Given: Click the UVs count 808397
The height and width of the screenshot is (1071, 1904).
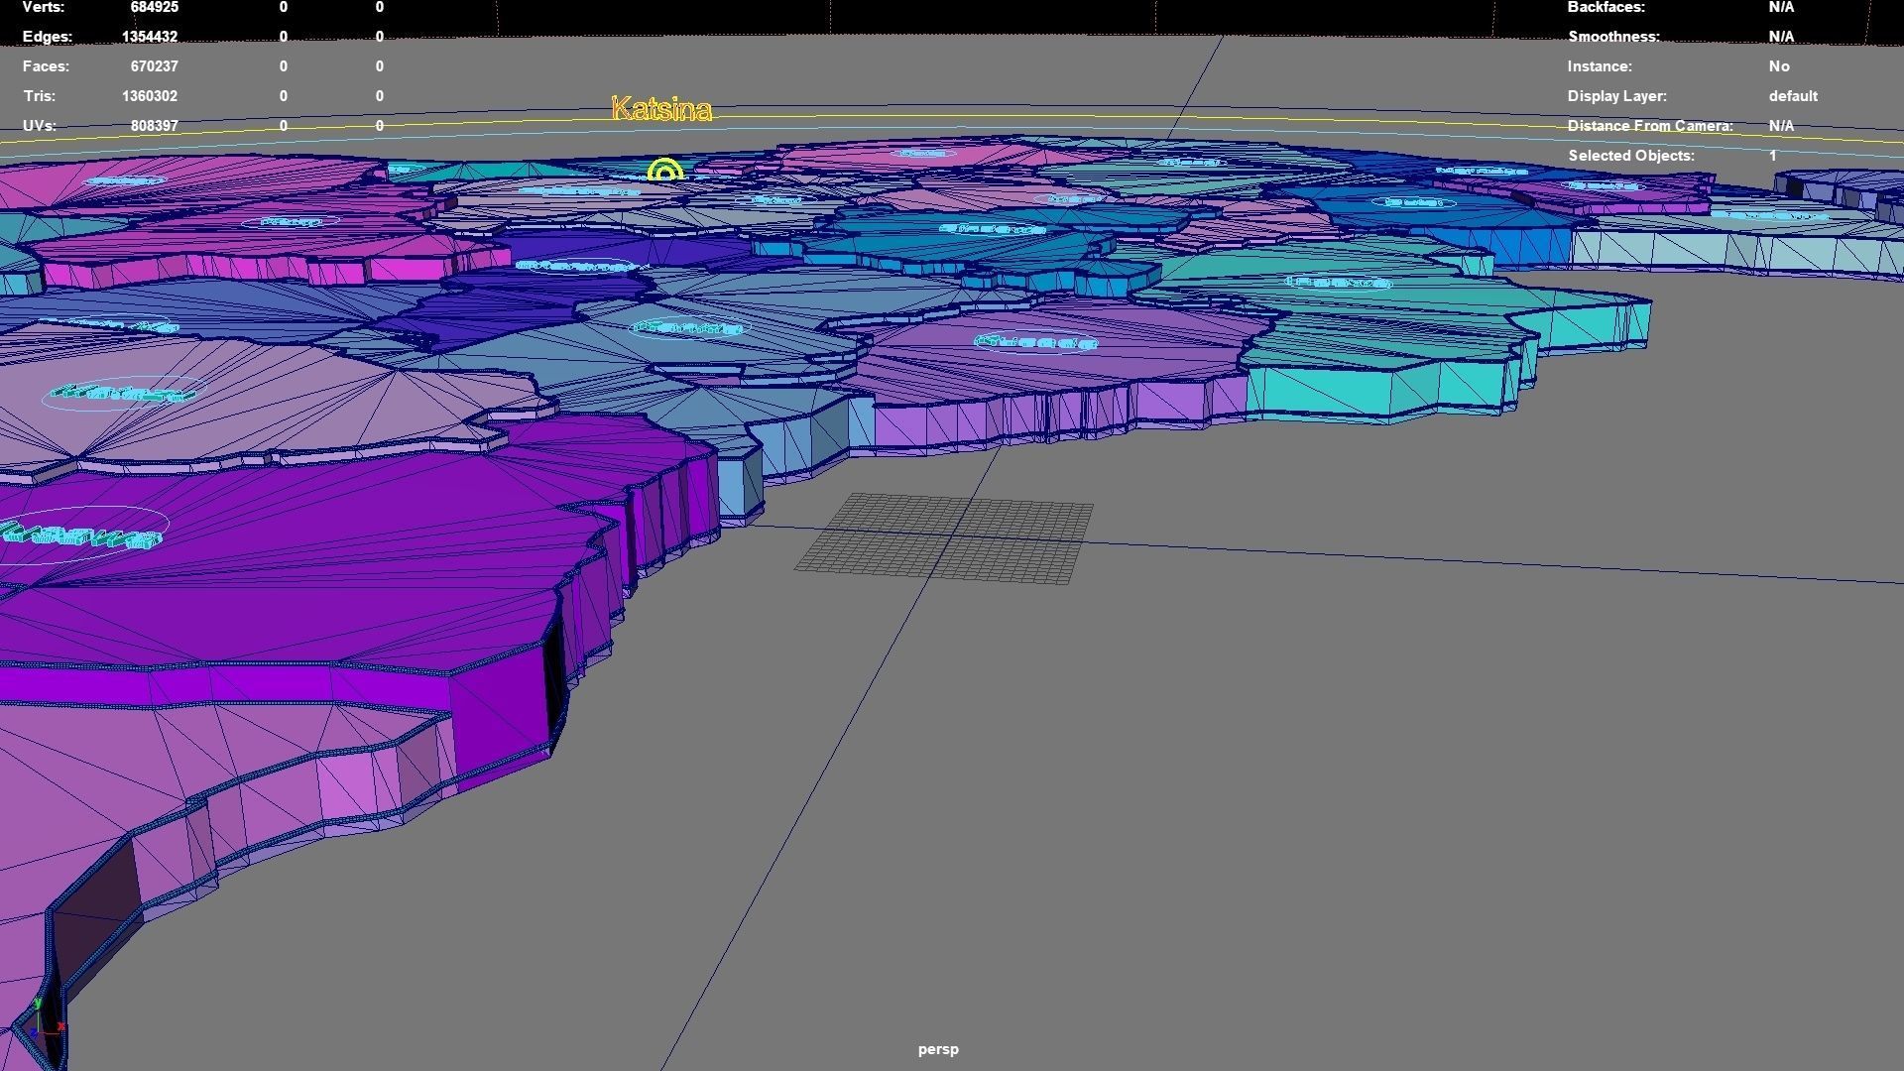Looking at the screenshot, I should click(x=154, y=126).
